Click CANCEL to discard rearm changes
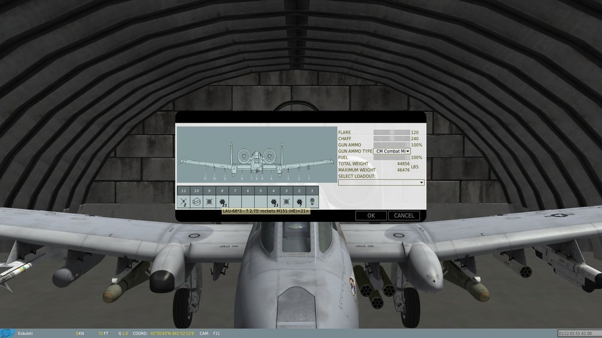The image size is (602, 338). click(404, 216)
